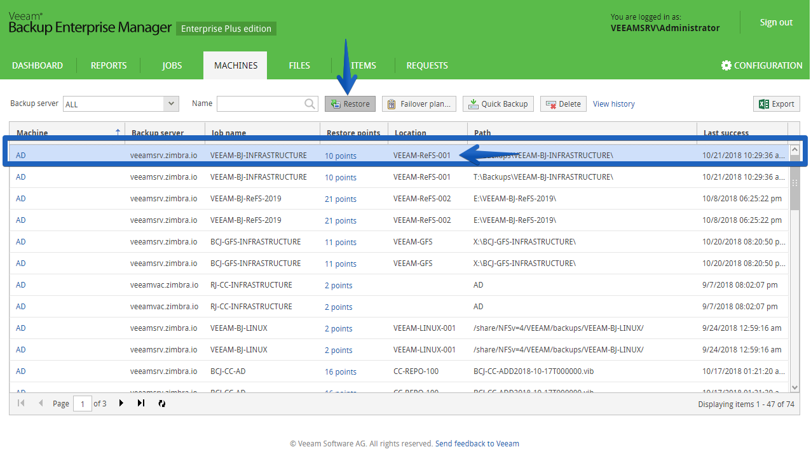The width and height of the screenshot is (811, 454).
Task: Jump to the last page
Action: tap(141, 403)
